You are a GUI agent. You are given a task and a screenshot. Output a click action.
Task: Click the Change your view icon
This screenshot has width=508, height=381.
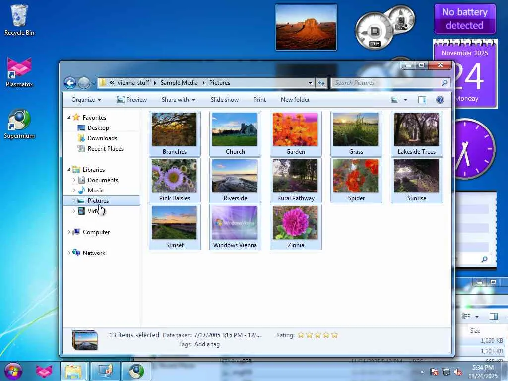(395, 100)
